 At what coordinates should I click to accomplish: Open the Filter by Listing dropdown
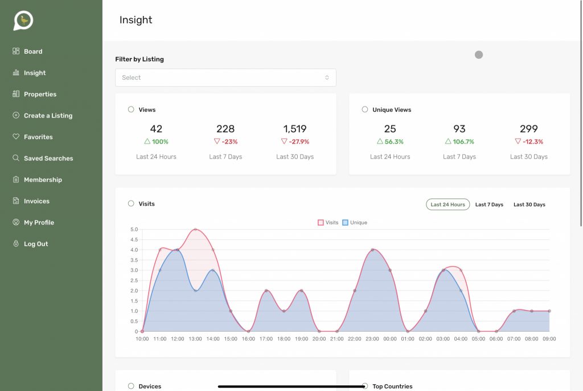click(x=225, y=78)
